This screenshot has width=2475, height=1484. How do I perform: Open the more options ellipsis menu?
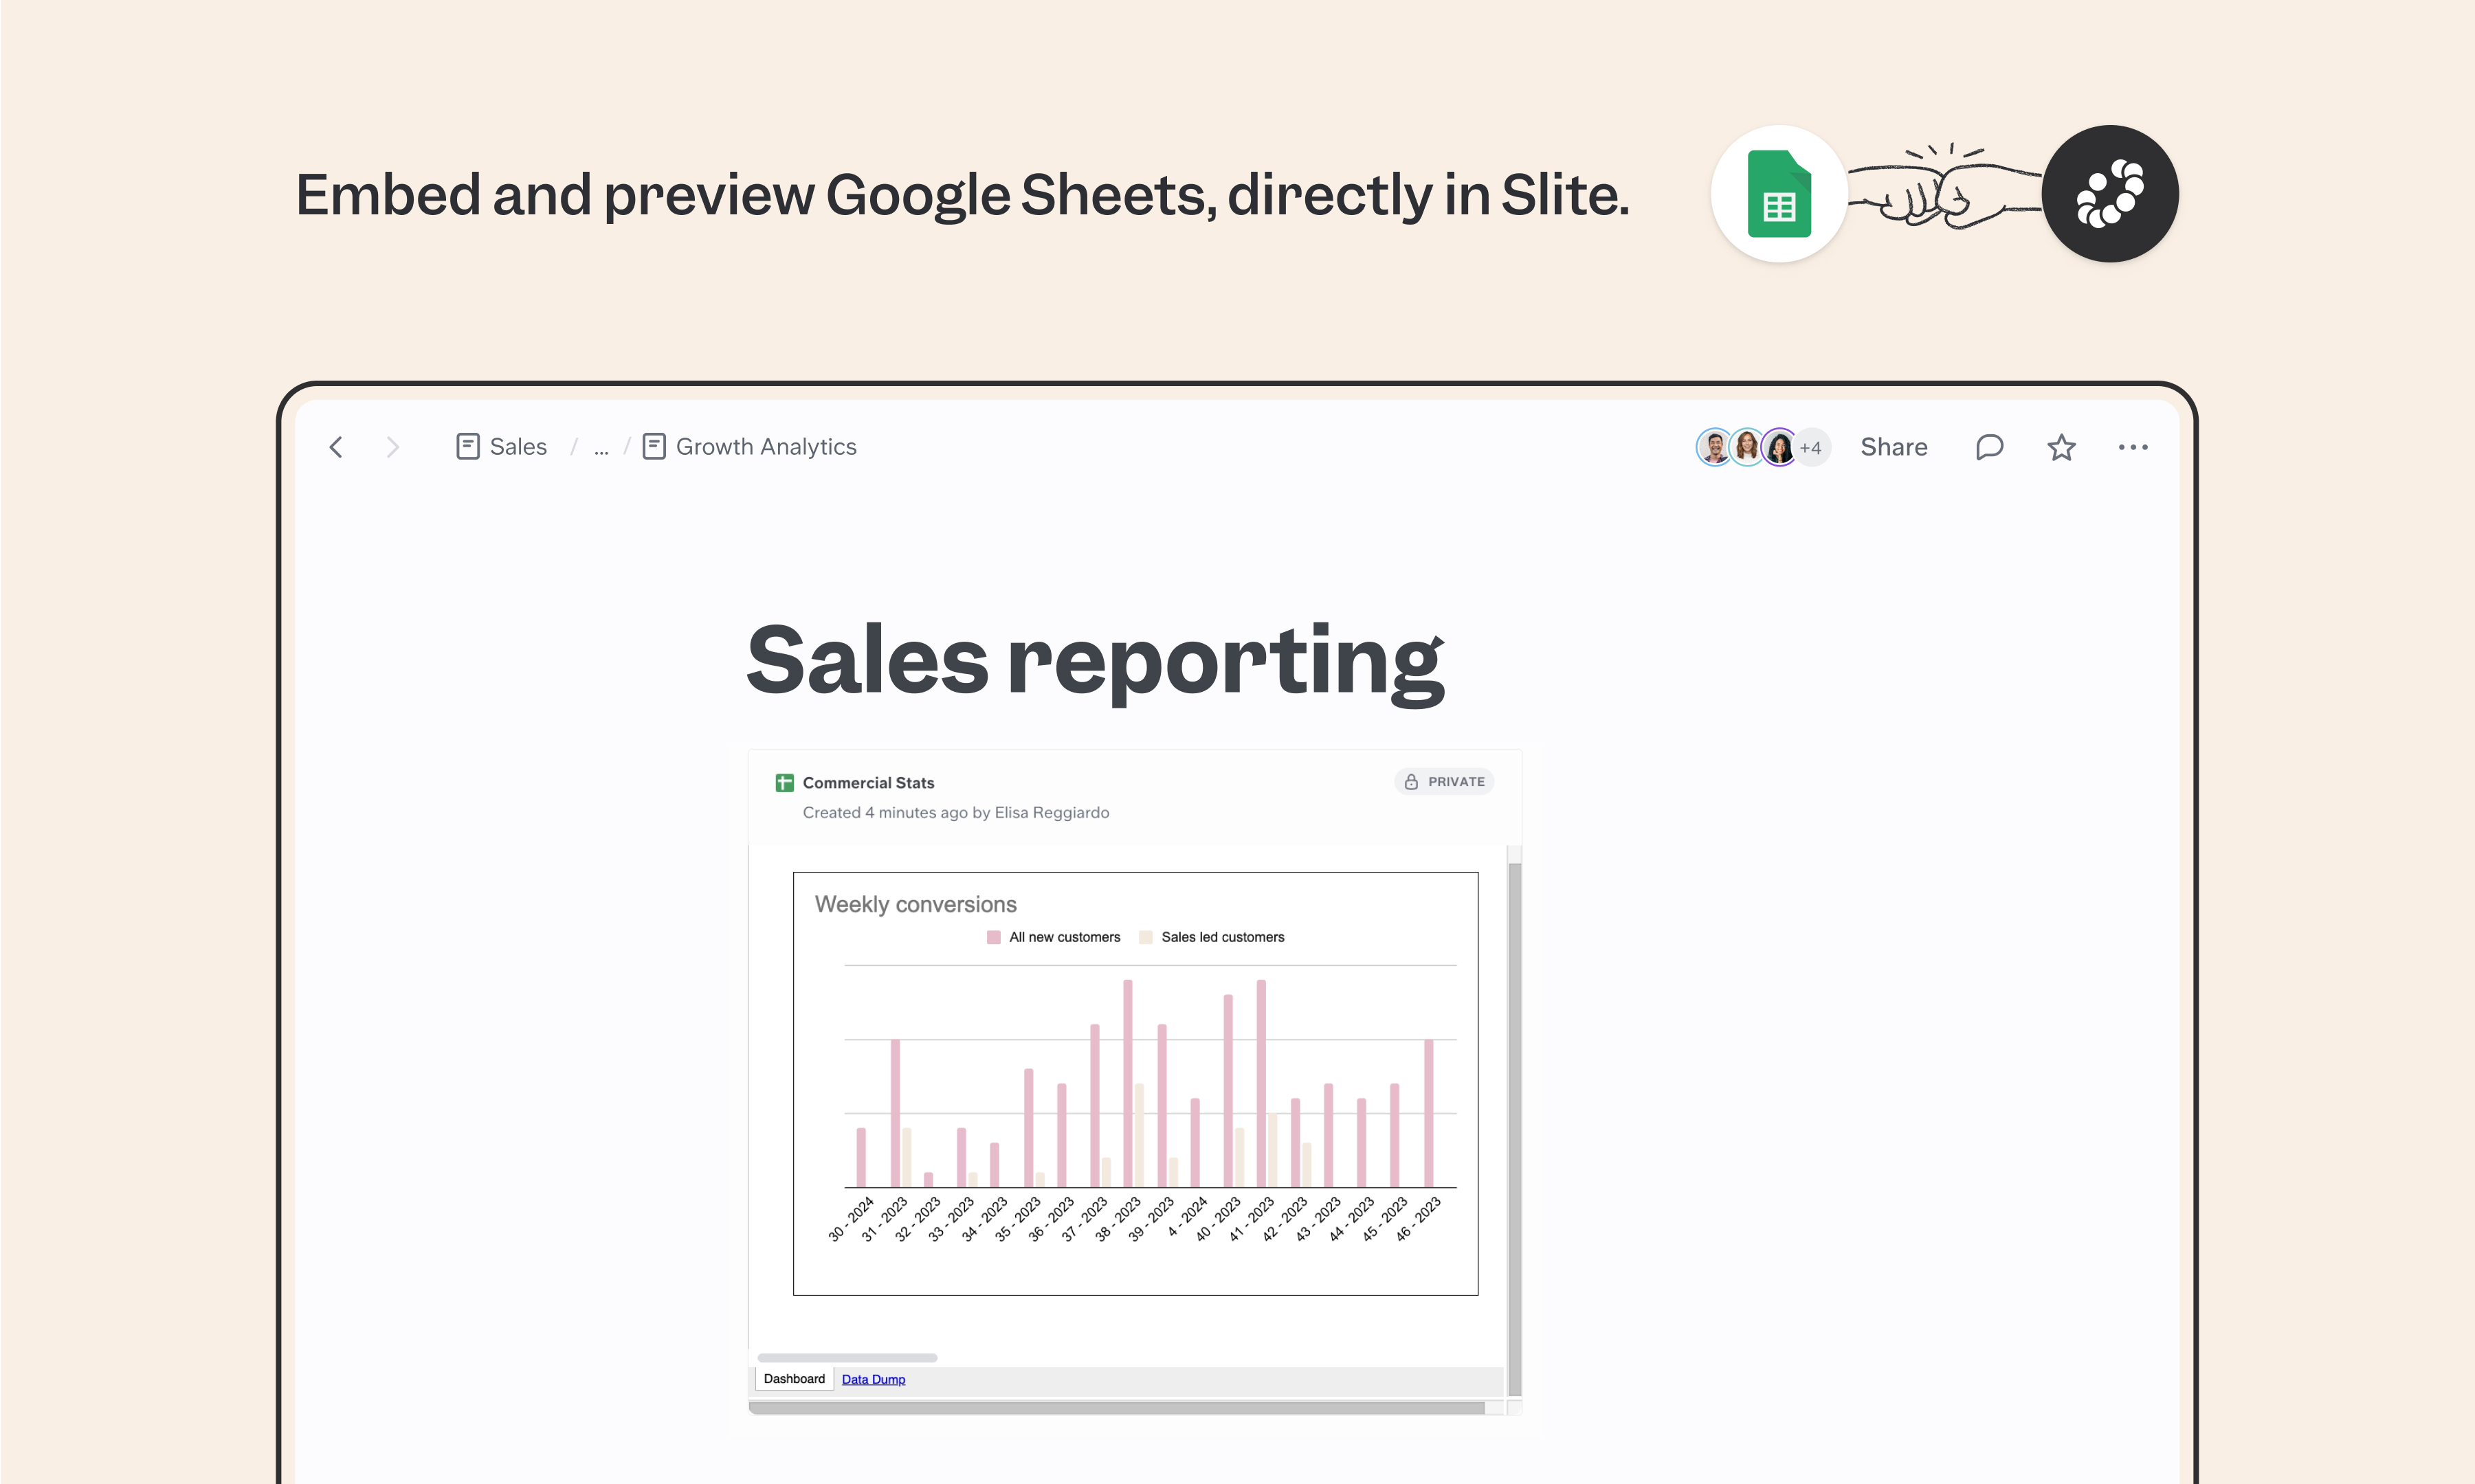[x=2134, y=447]
